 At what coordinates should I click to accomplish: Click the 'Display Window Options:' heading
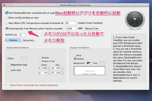(x=18, y=48)
